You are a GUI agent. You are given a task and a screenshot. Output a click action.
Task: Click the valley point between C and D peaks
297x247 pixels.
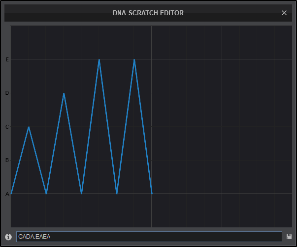click(46, 193)
